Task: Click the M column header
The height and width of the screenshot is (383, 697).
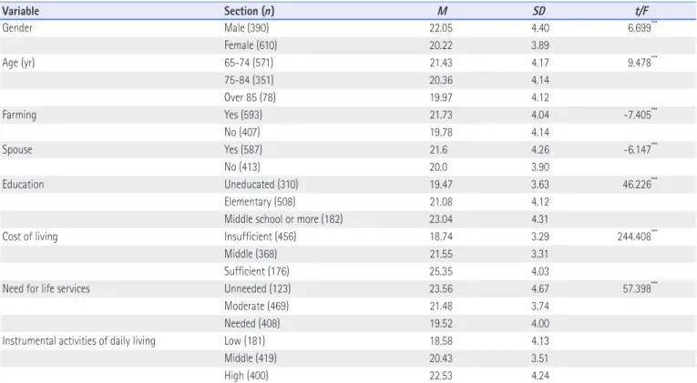Action: click(441, 11)
